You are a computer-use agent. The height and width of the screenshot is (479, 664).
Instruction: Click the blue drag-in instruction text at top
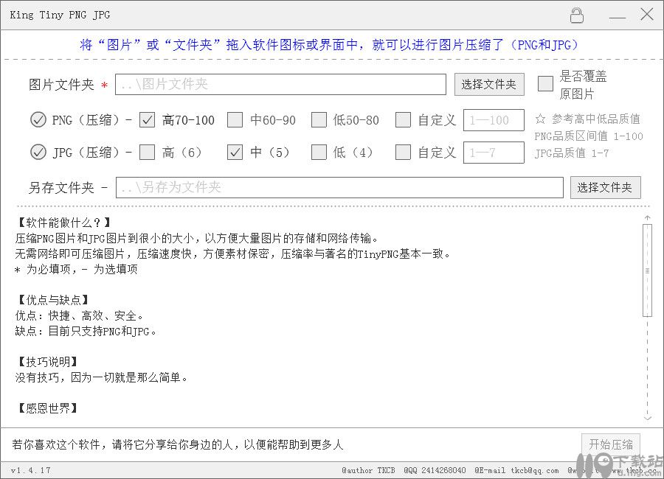[329, 45]
